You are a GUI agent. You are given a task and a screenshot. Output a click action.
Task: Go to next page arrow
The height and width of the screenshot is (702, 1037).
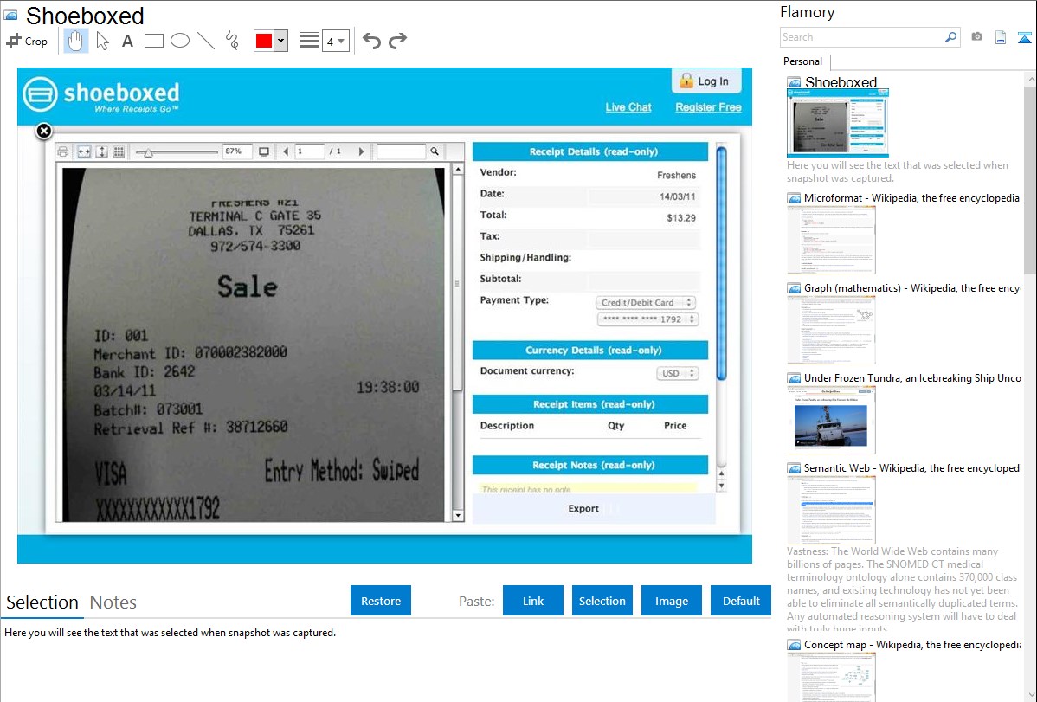click(x=361, y=151)
